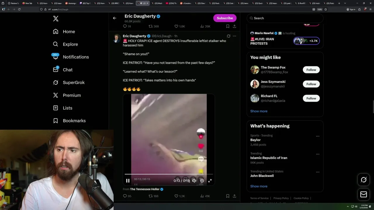The image size is (374, 210).
Task: Click the back arrow beside Eric Daugherty
Action: point(115,18)
